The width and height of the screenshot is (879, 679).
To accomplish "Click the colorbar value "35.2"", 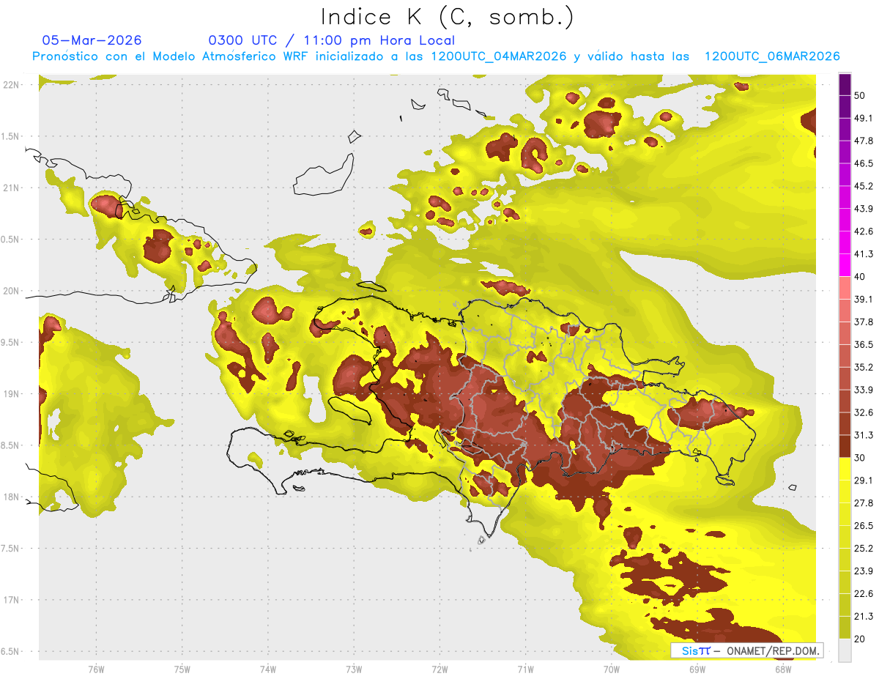I will point(864,367).
